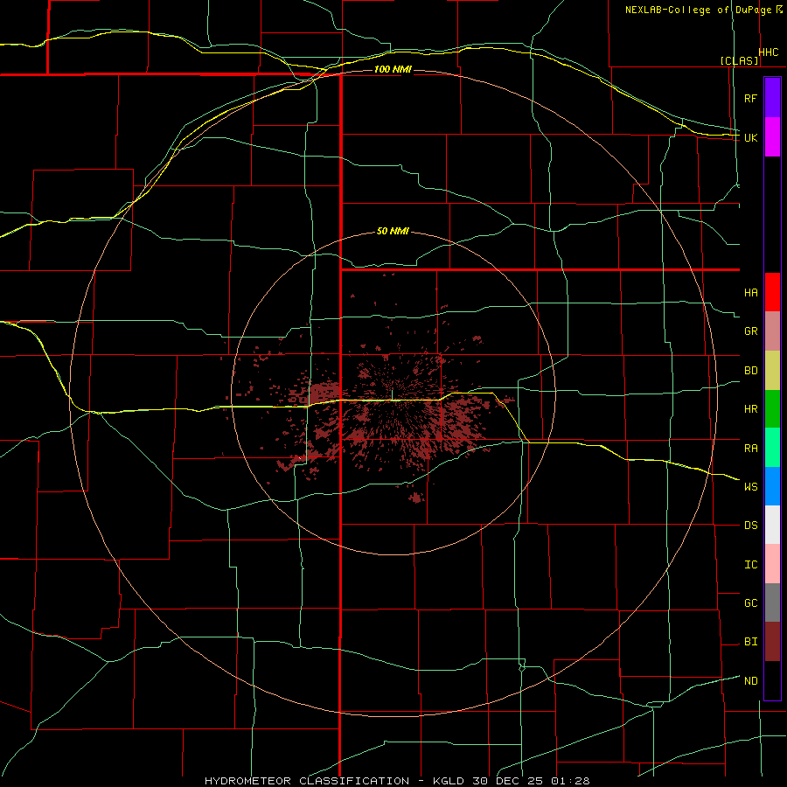Image resolution: width=787 pixels, height=787 pixels.
Task: Select the GR dusty-pink legend swatch
Action: click(772, 331)
